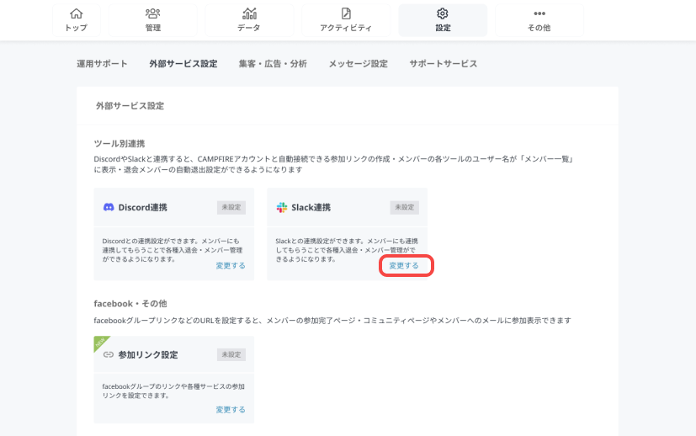Open the サポートサービス tab
Viewport: 696px width, 436px height.
[x=443, y=64]
